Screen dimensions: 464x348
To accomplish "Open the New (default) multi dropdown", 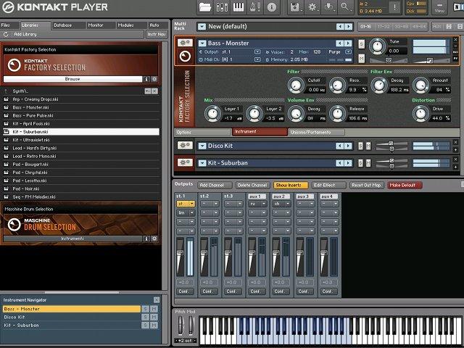I will 202,27.
